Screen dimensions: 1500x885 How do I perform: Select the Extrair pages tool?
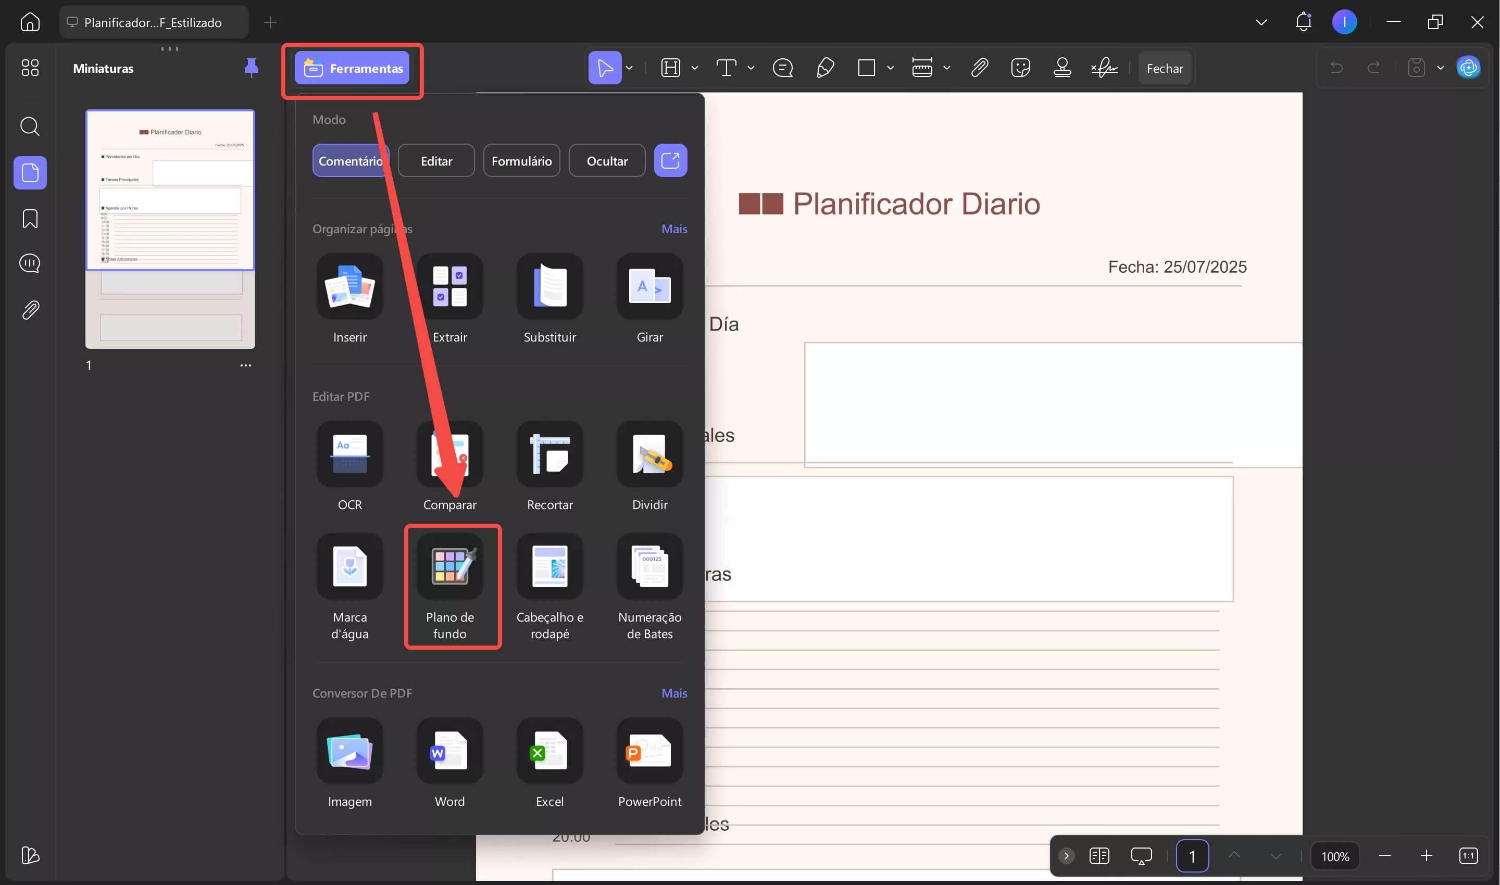(449, 287)
